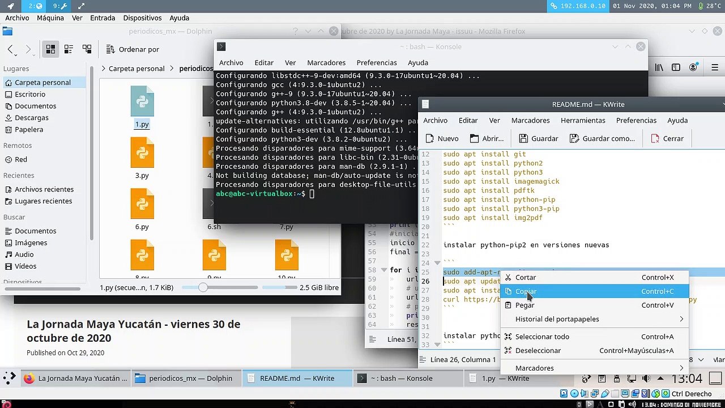This screenshot has height=408, width=725.
Task: Choose 'Copiar' from context menu
Action: [x=595, y=291]
